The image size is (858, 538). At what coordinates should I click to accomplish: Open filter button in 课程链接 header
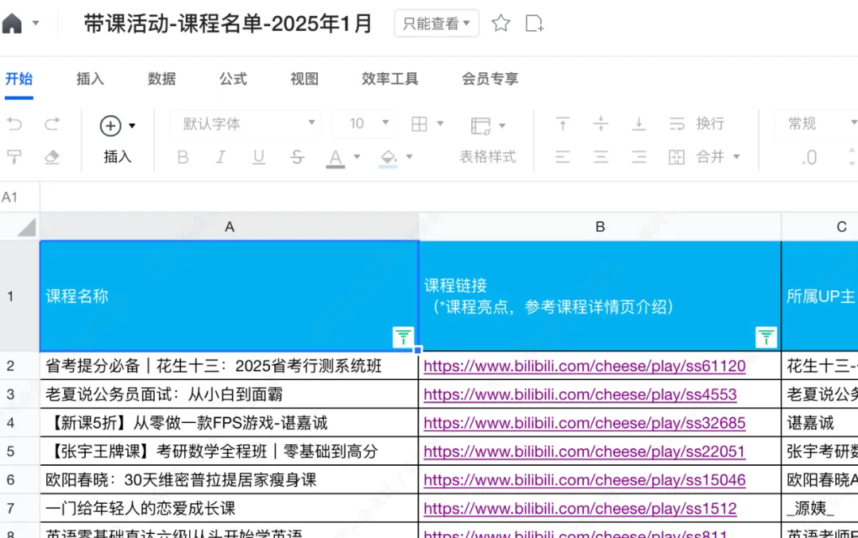pyautogui.click(x=766, y=337)
